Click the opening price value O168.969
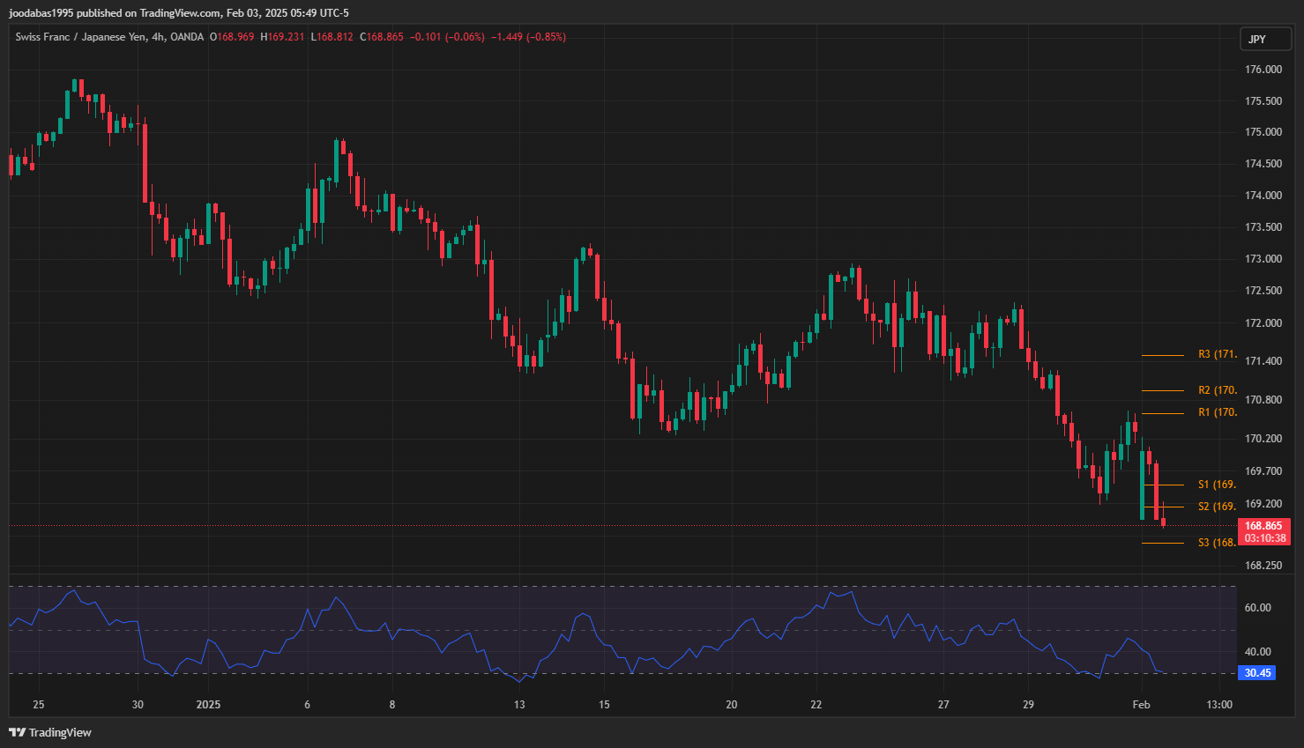This screenshot has height=748, width=1304. click(232, 37)
